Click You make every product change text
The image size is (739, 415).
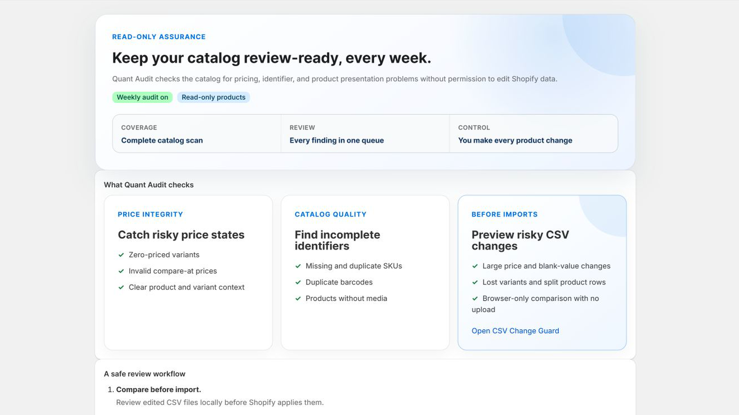tap(515, 140)
